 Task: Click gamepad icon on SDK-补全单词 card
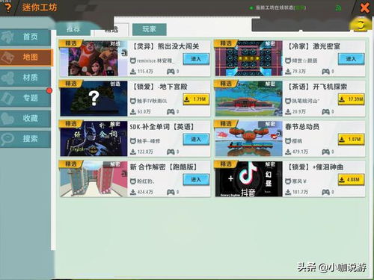pyautogui.click(x=171, y=152)
